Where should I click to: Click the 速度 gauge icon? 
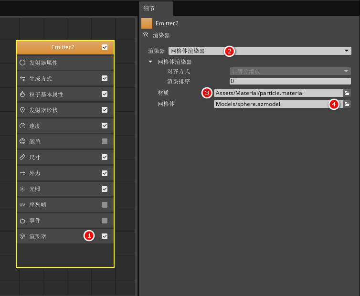[22, 126]
